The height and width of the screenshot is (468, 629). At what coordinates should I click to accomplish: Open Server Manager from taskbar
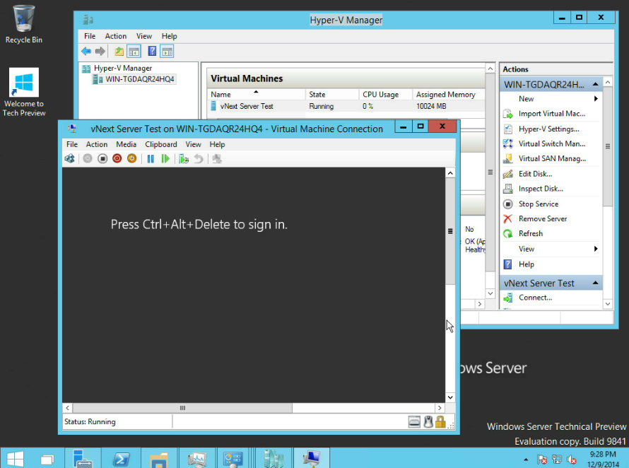click(x=82, y=458)
